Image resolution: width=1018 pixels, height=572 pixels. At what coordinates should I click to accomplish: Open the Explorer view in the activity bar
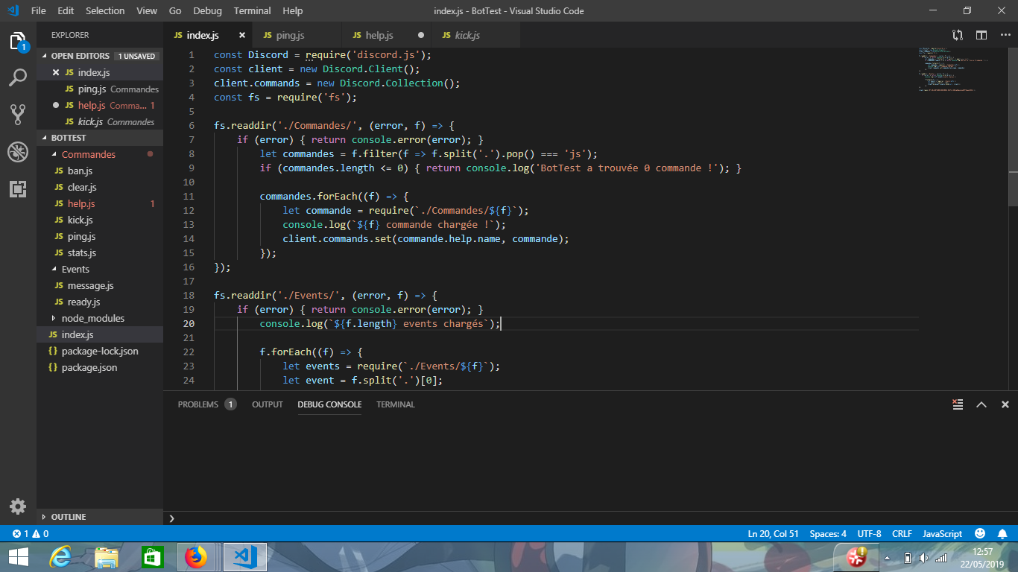tap(18, 41)
